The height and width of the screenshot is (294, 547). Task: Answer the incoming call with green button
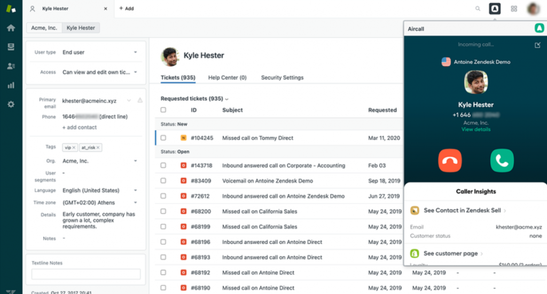[x=502, y=161]
